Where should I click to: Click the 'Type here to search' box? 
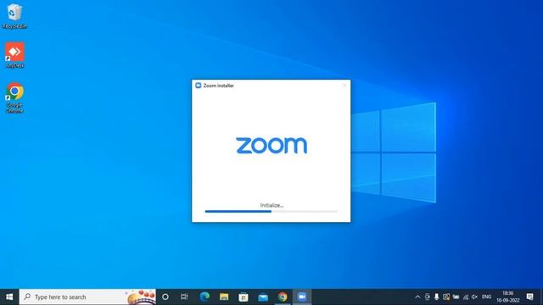point(87,297)
